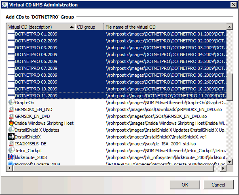Confirm selection with OK button

tap(185, 185)
